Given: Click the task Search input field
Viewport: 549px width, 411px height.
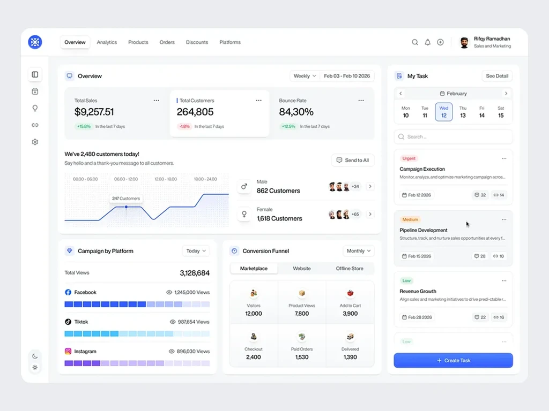Looking at the screenshot, I should pos(453,136).
